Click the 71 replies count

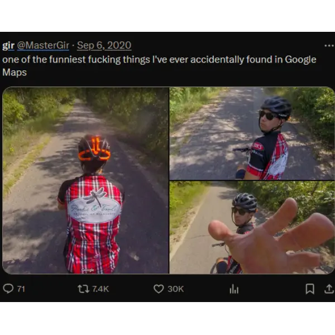coord(21,289)
